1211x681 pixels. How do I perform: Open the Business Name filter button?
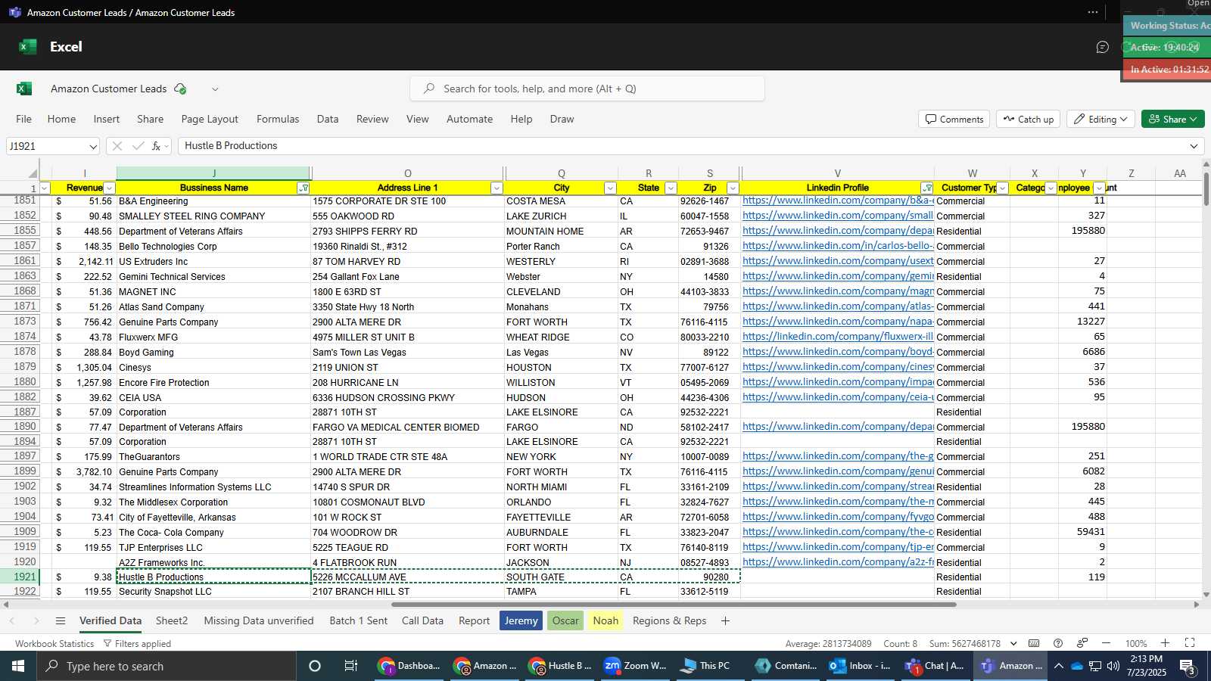[x=304, y=188]
